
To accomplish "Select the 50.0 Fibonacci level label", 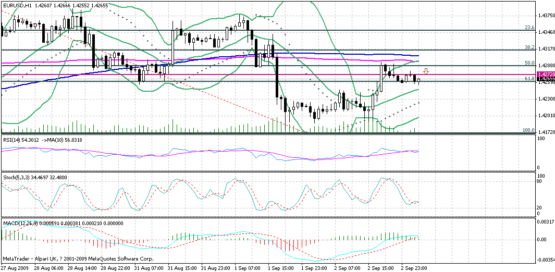I will pos(529,63).
